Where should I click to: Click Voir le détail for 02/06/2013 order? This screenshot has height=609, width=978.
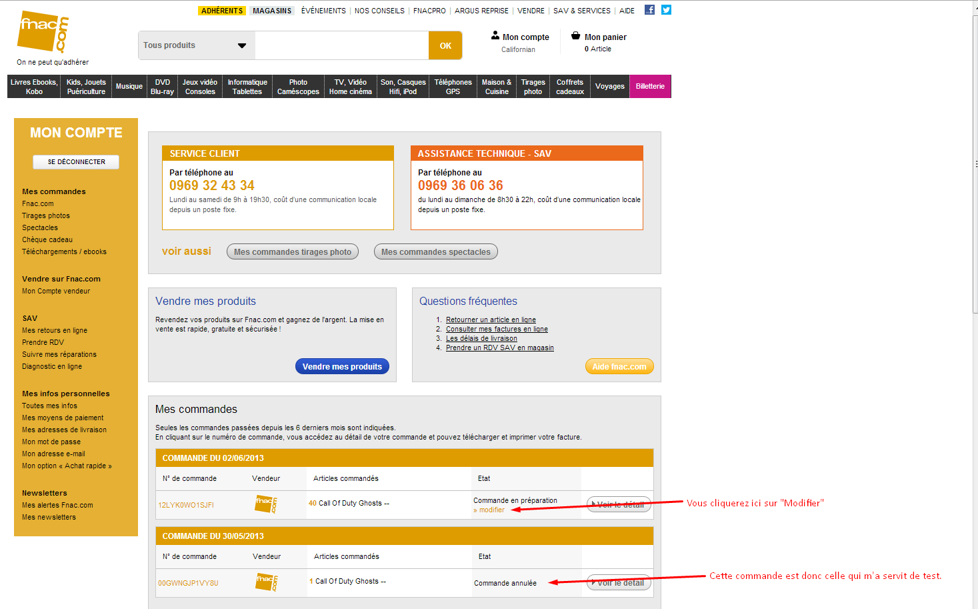tap(619, 504)
